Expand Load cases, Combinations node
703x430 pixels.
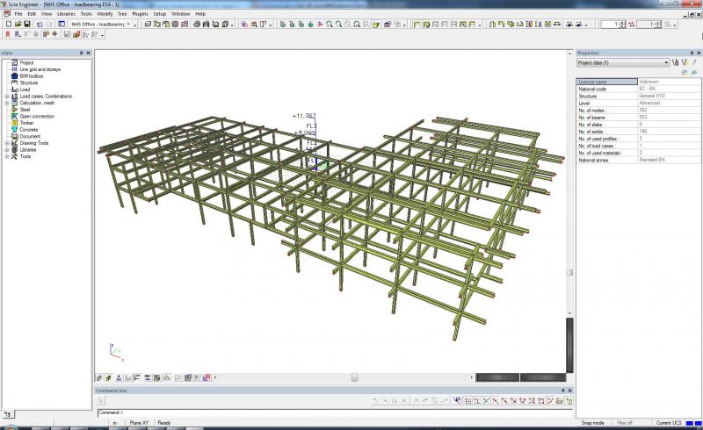pyautogui.click(x=6, y=97)
